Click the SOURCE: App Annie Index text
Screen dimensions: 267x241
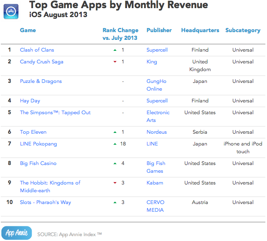coord(70,234)
